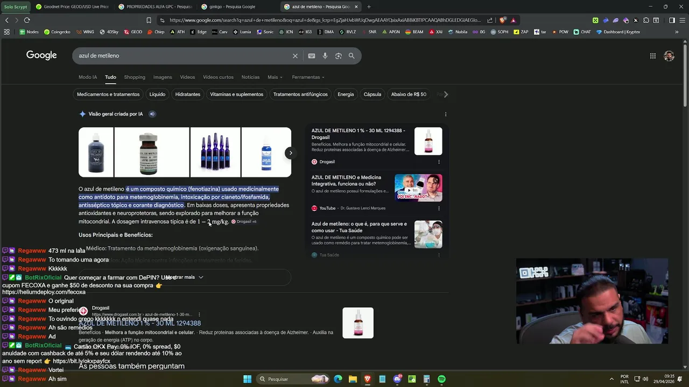Open YouTube source card options menu

[439, 208]
